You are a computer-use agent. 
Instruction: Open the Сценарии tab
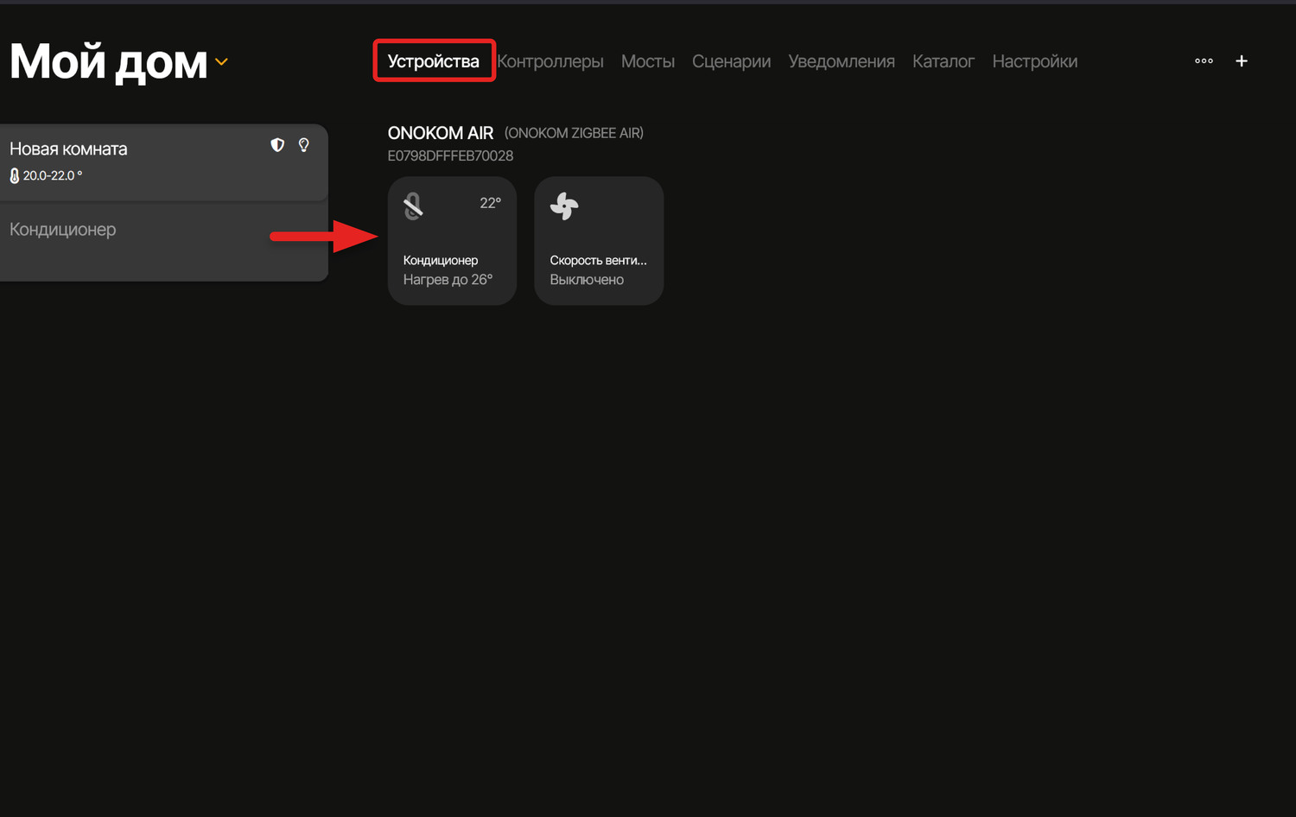click(x=731, y=61)
